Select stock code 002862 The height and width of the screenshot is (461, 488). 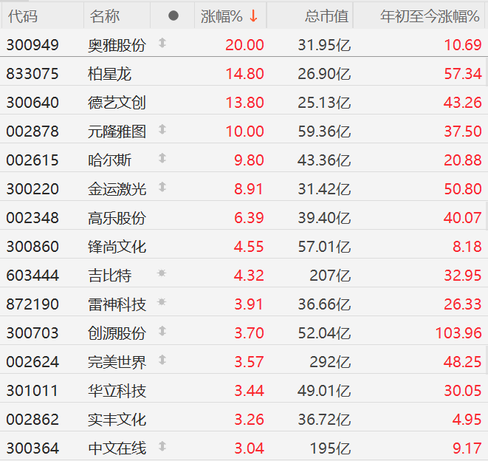tap(32, 420)
